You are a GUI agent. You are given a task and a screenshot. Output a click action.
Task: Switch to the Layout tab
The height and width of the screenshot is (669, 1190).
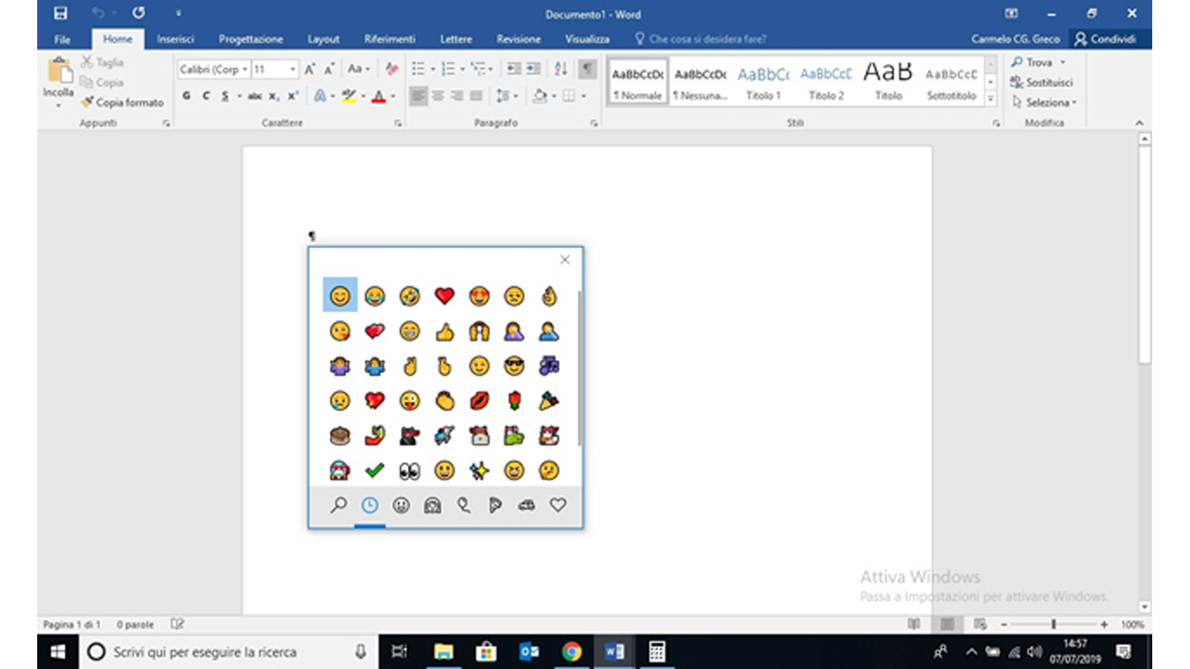click(x=323, y=39)
